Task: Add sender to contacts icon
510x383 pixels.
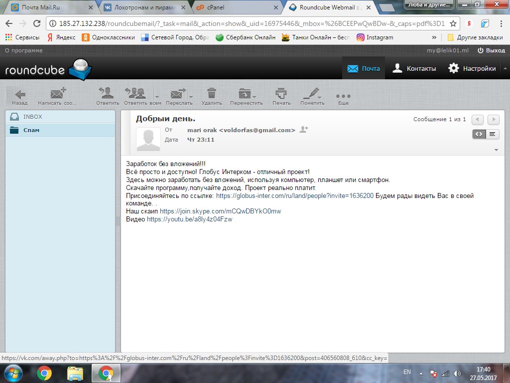Action: (x=304, y=130)
